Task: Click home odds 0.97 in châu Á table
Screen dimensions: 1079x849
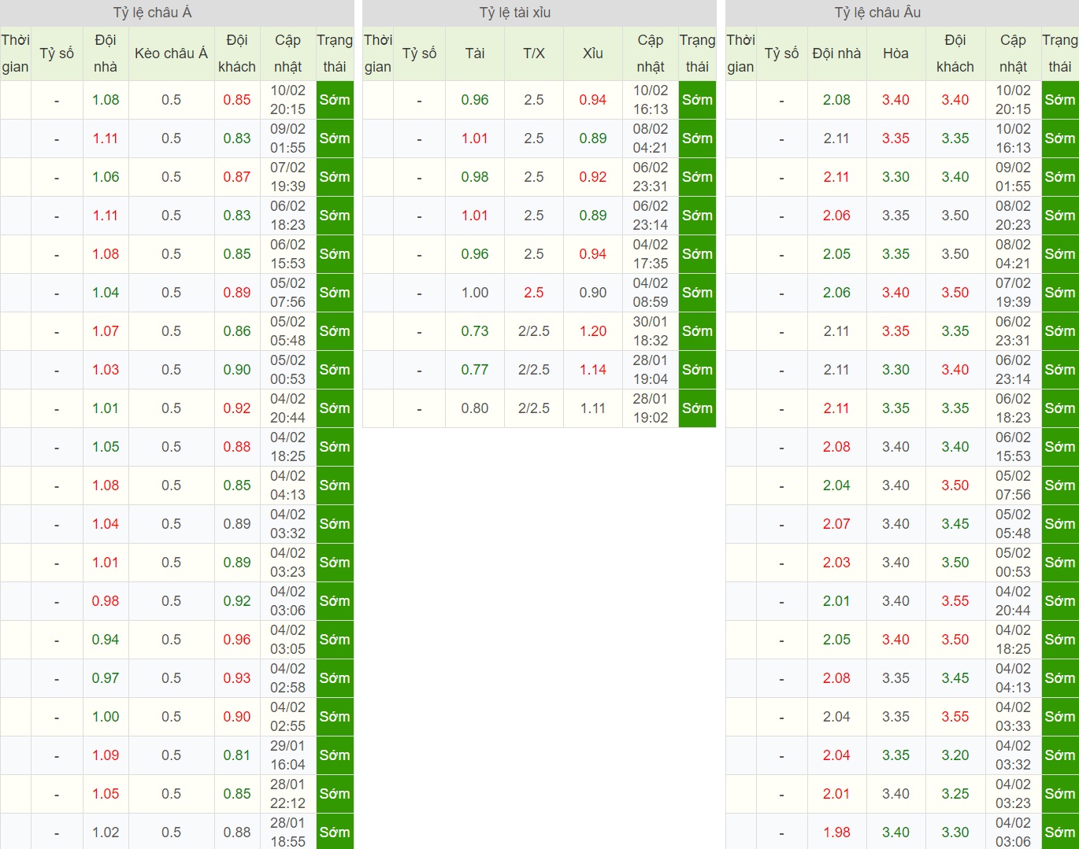Action: [x=106, y=678]
